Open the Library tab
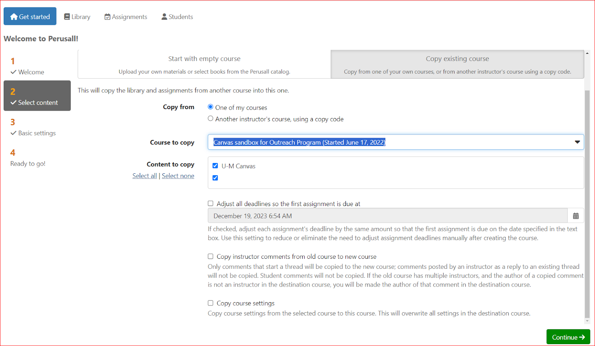The width and height of the screenshot is (595, 346). [x=77, y=17]
